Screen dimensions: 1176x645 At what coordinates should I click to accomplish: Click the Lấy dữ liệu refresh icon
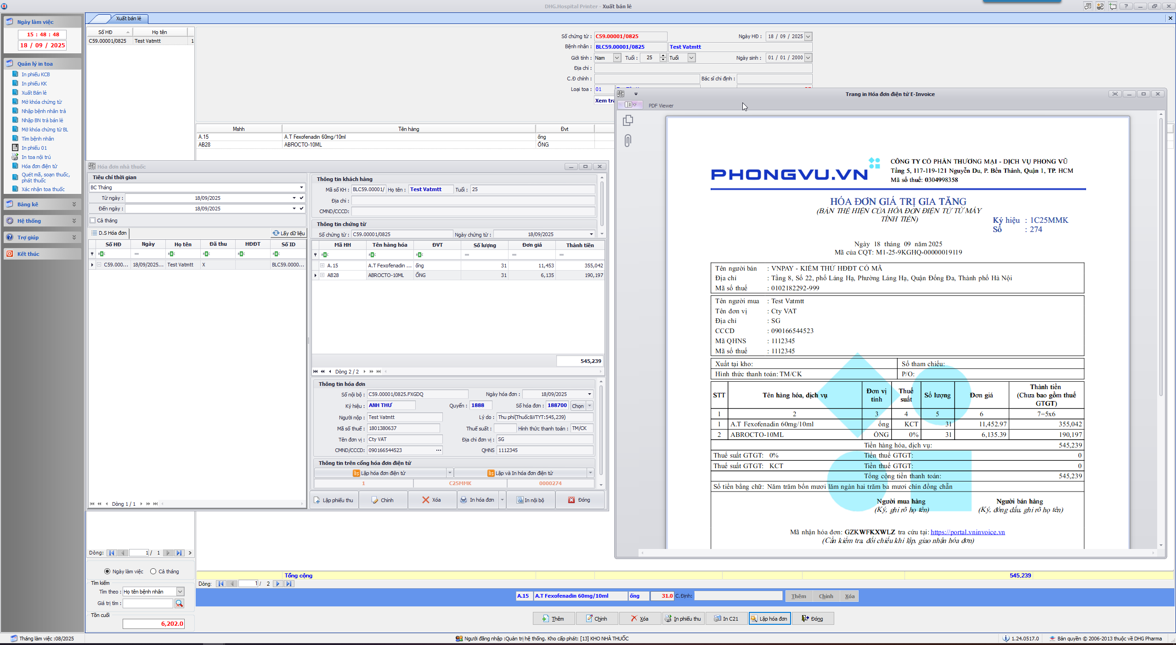(x=276, y=233)
